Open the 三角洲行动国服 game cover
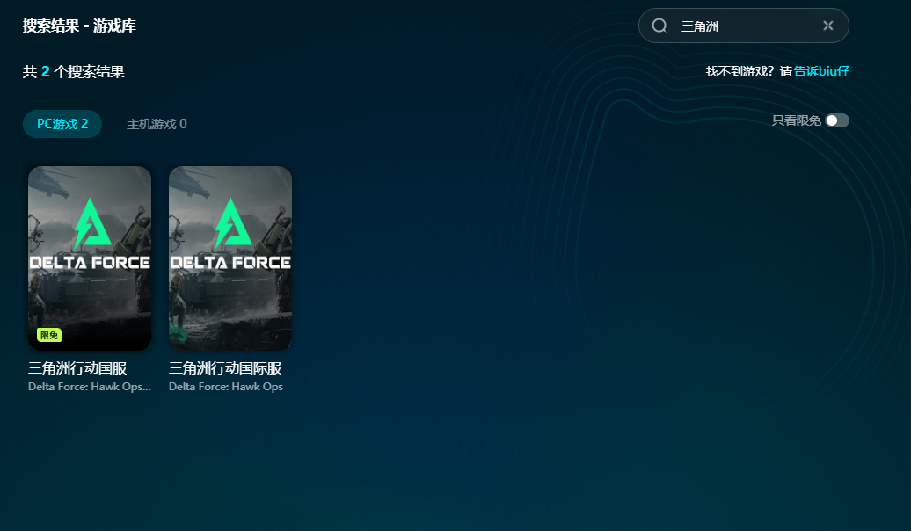Viewport: 911px width, 531px height. point(90,258)
